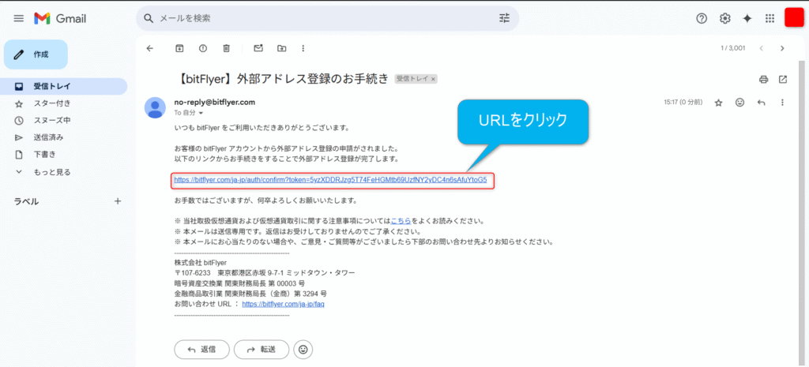Open the red account avatar
Image resolution: width=809 pixels, height=367 pixels.
click(x=794, y=17)
